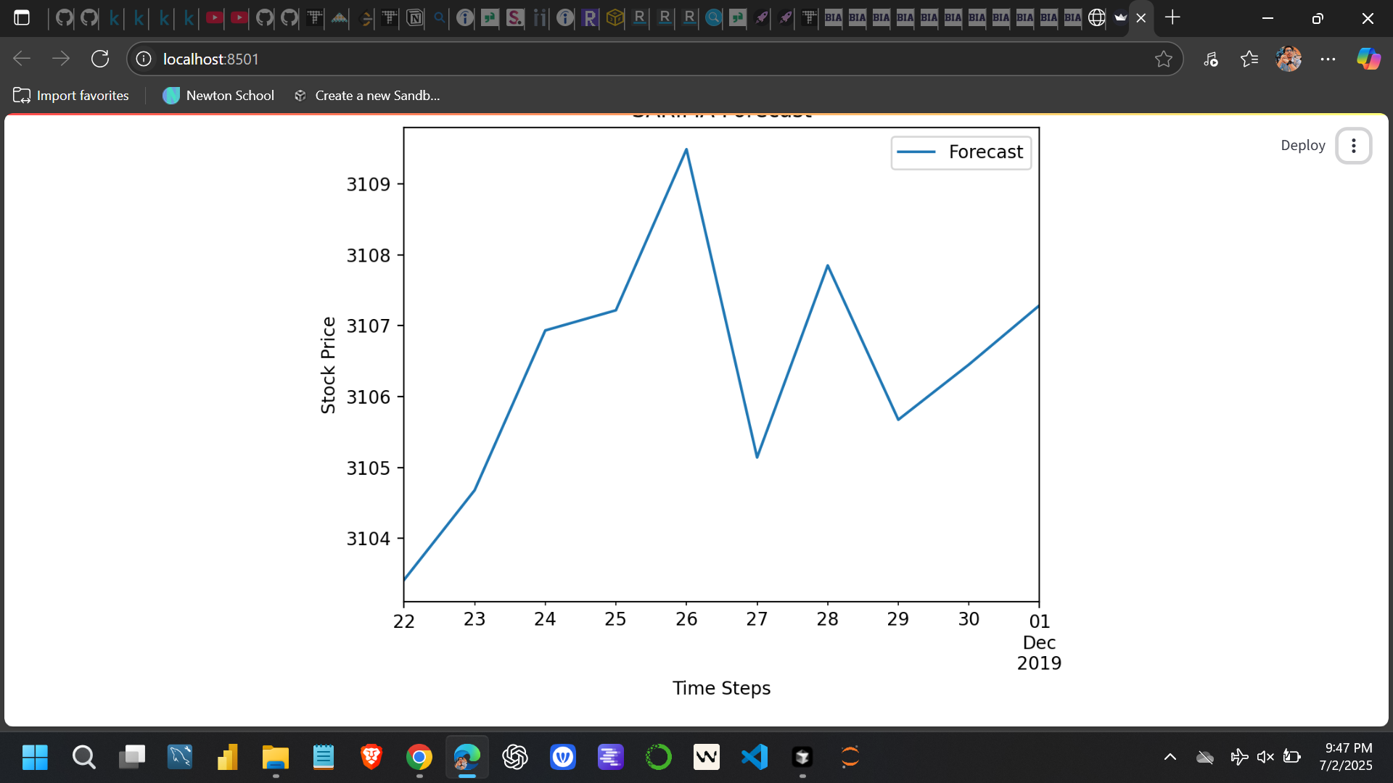The image size is (1393, 783).
Task: Launch Visual Studio Code from the taskbar
Action: 755,757
